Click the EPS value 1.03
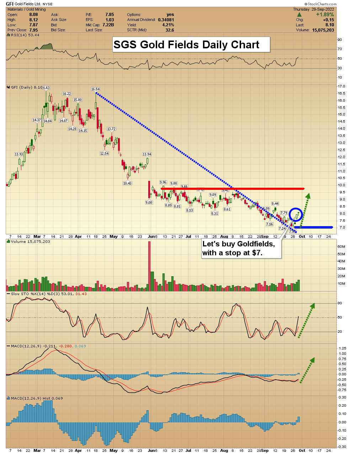 (110, 20)
